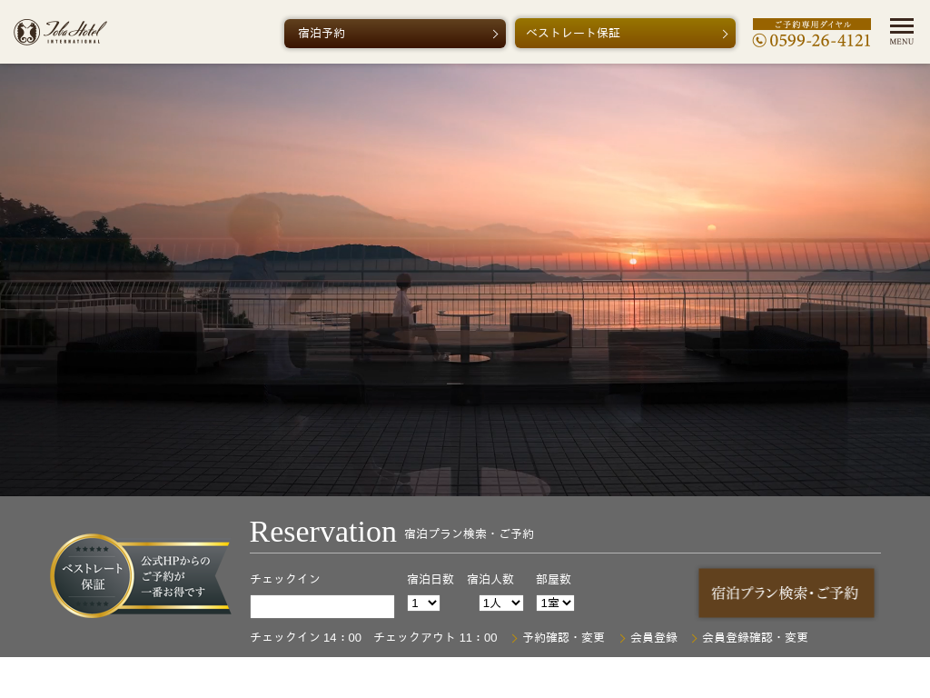930x698 pixels.
Task: Call reservation number 0599-26-4121
Action: click(x=819, y=40)
